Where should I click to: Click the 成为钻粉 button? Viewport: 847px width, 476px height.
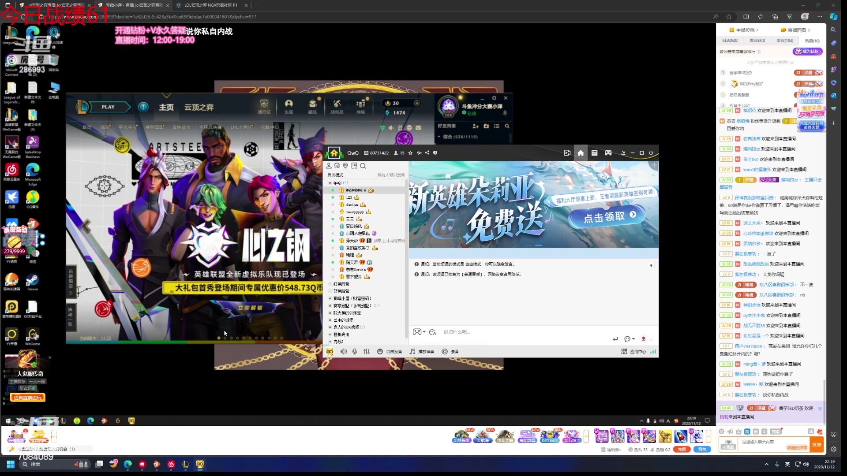coord(808,52)
